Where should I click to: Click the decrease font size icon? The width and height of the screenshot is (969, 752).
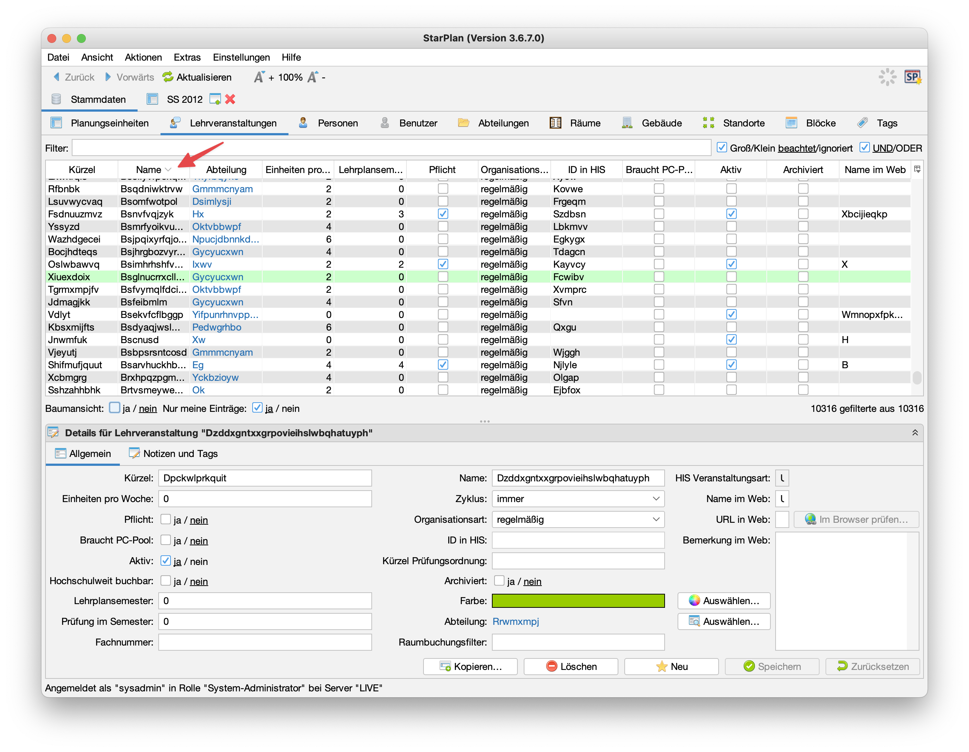click(313, 77)
